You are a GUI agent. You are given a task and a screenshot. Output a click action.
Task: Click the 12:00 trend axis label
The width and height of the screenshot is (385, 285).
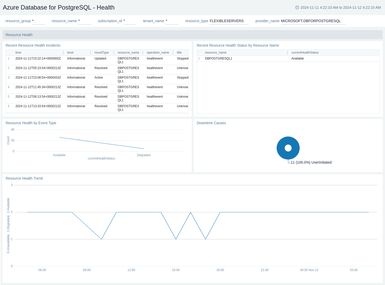[131, 270]
